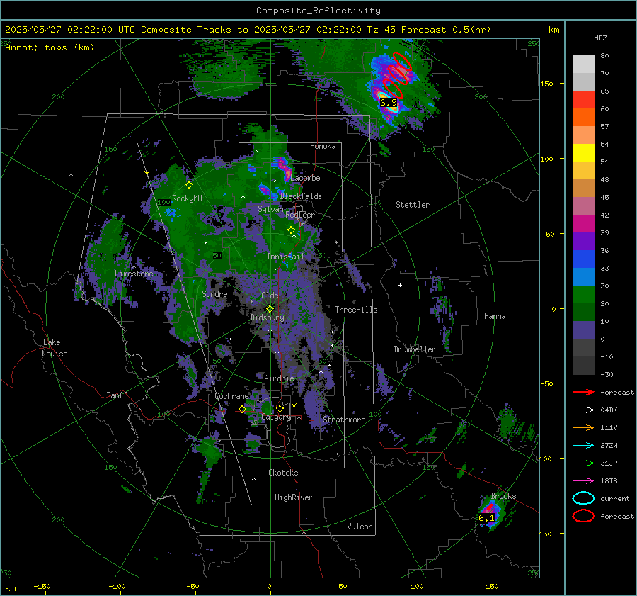Screen dimensions: 637x596
Task: Click the HighRiver label
Action: tap(294, 497)
